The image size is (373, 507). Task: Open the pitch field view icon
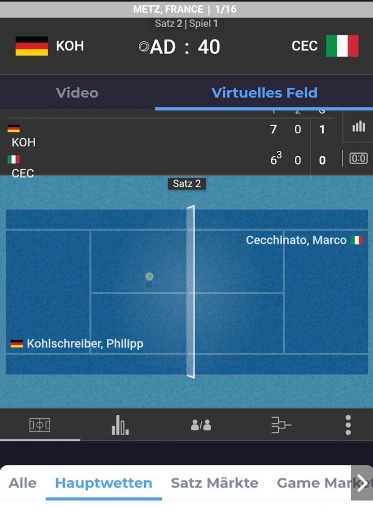point(40,425)
